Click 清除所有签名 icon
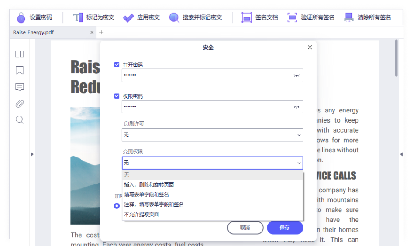410x252 pixels. click(x=349, y=17)
